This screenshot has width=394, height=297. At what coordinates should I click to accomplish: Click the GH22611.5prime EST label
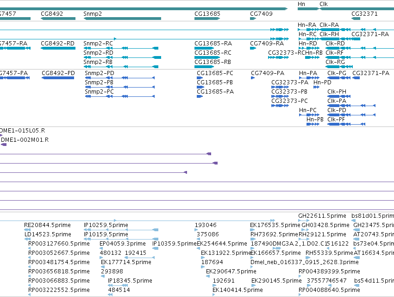pyautogui.click(x=322, y=215)
